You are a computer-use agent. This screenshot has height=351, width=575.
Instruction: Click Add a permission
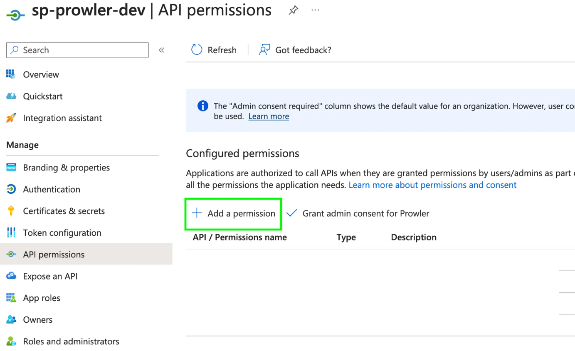click(x=233, y=213)
